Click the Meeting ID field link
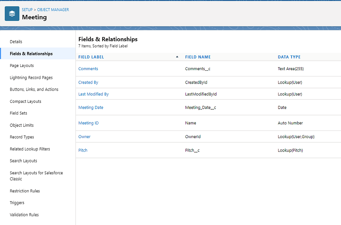The height and width of the screenshot is (225, 341). pos(88,123)
